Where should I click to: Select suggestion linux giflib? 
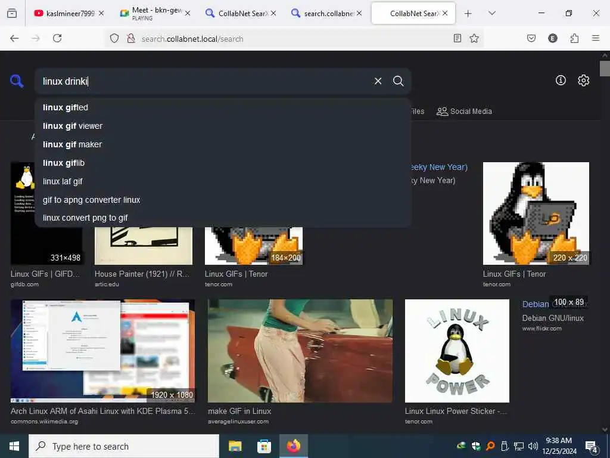click(x=223, y=163)
